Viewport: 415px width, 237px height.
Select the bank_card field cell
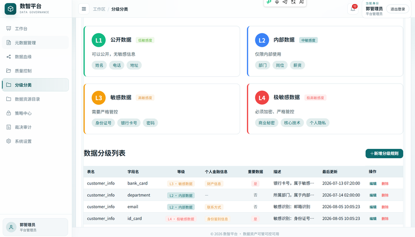pyautogui.click(x=137, y=183)
